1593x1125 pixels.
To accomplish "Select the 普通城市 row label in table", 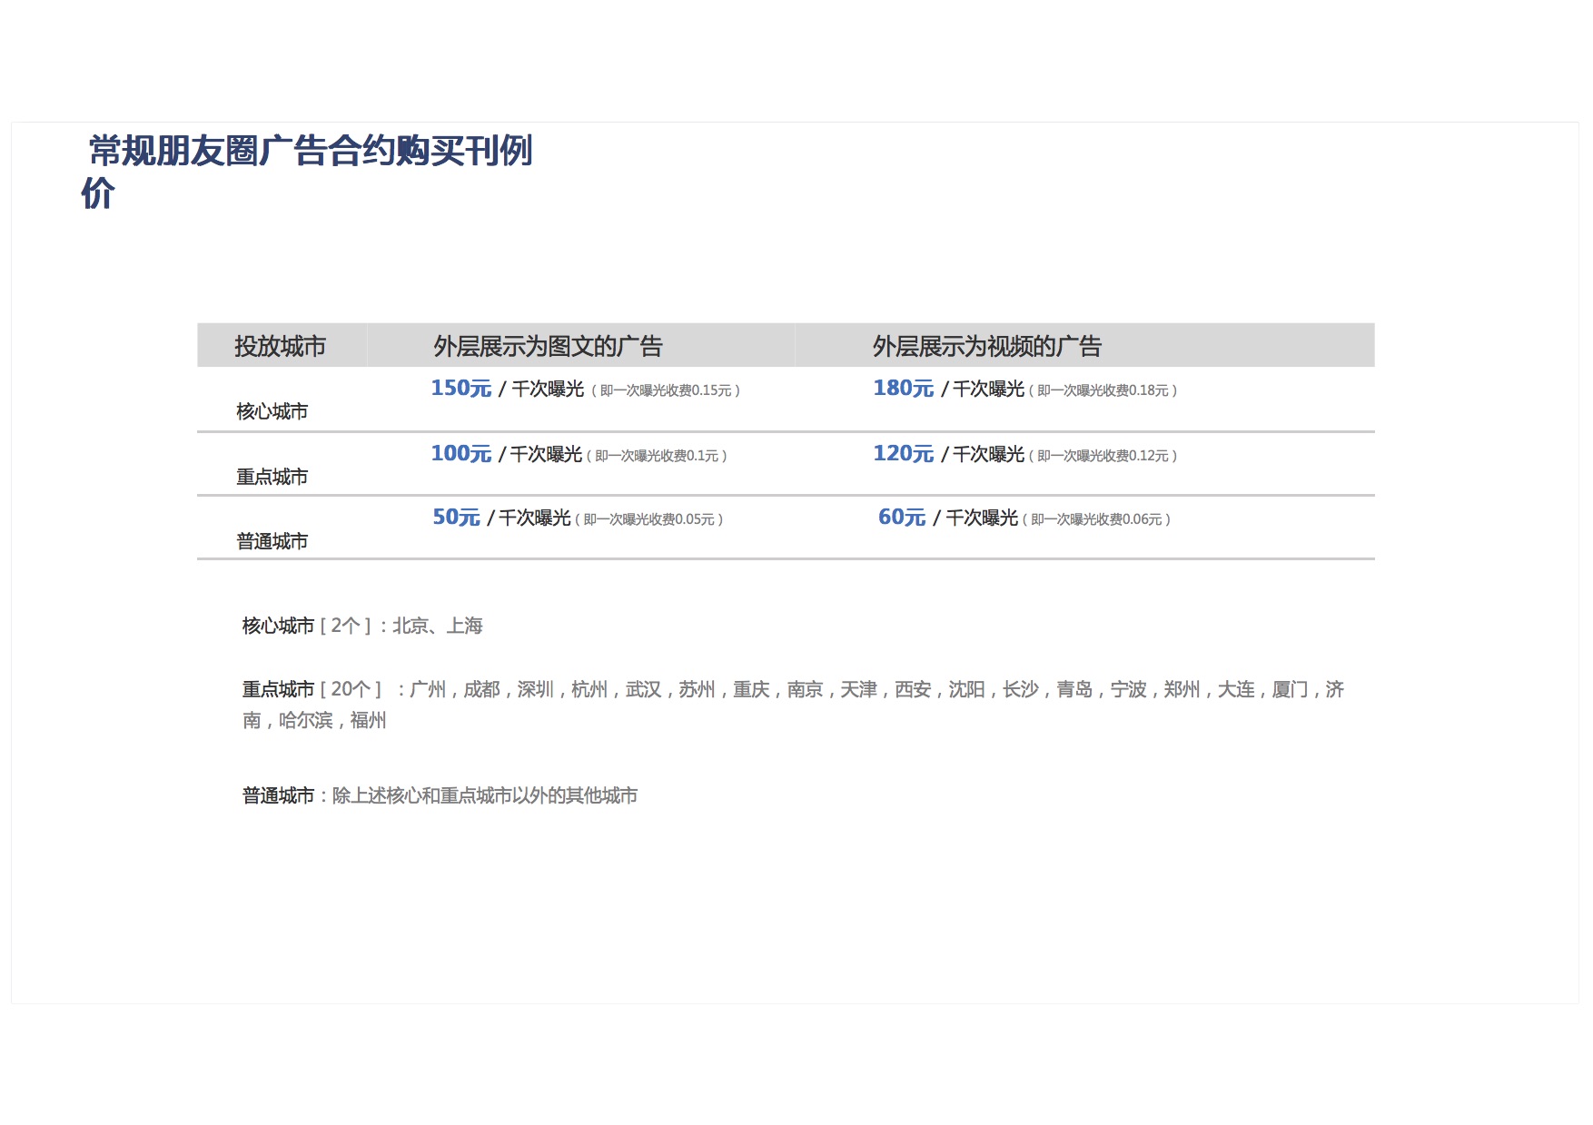I will click(272, 541).
